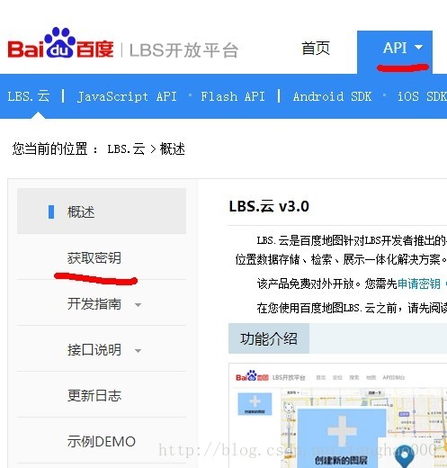Click the 创建新的图层 plus tile
Screen dimensions: 447x468
point(342,438)
